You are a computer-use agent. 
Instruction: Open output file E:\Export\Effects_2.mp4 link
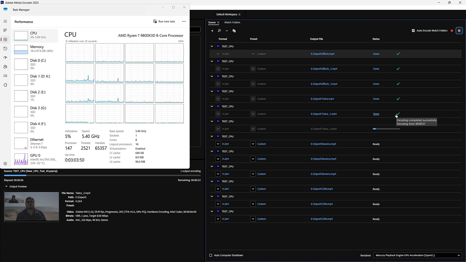[324, 84]
